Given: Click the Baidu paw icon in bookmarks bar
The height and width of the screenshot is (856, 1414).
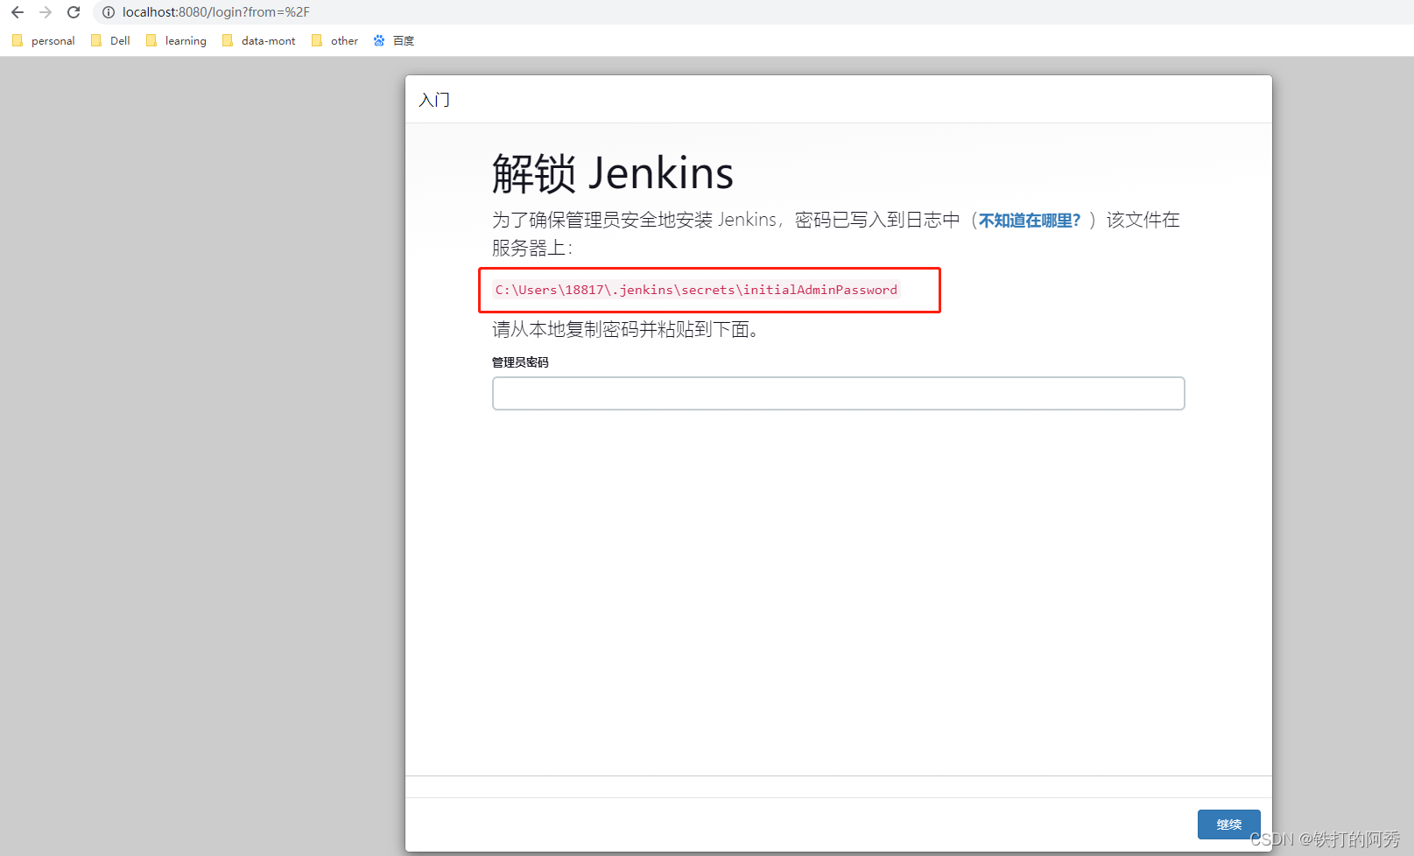Looking at the screenshot, I should click(x=379, y=40).
